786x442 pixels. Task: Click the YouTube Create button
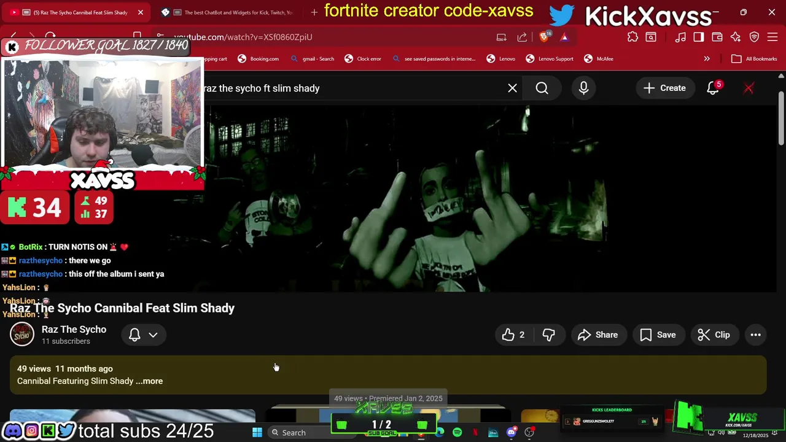click(x=664, y=88)
